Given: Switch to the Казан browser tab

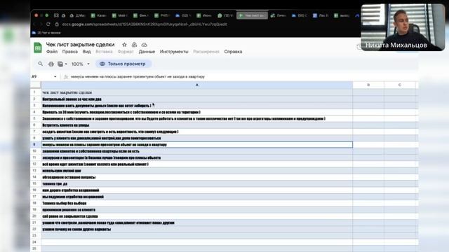Looking at the screenshot, I should coord(99,15).
